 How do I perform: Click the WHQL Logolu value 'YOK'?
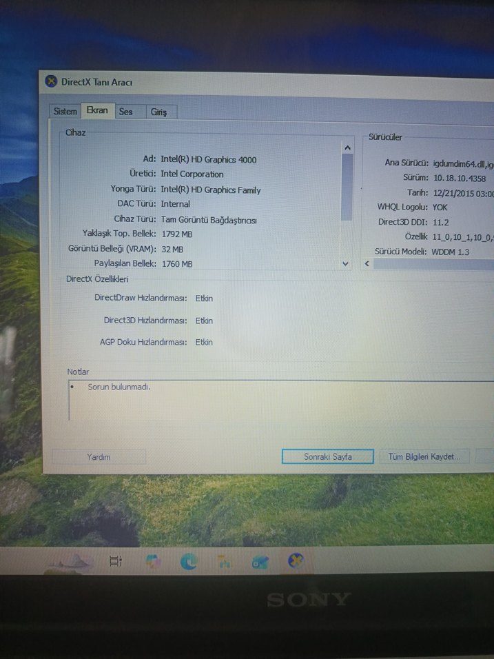tap(440, 207)
